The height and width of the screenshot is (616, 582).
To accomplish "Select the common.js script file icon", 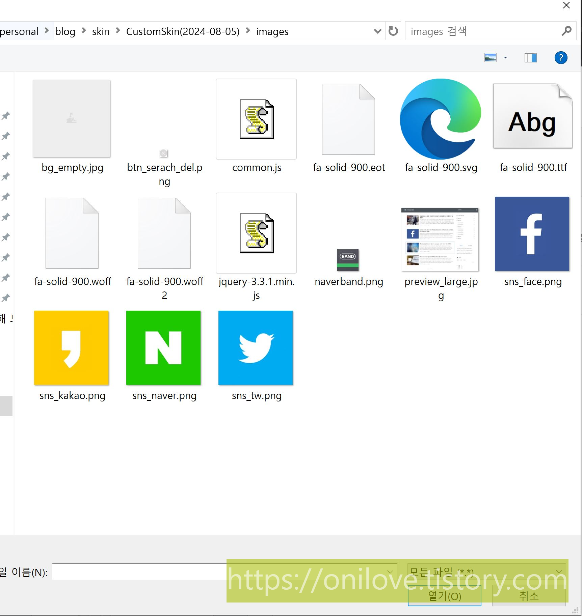I will [256, 119].
